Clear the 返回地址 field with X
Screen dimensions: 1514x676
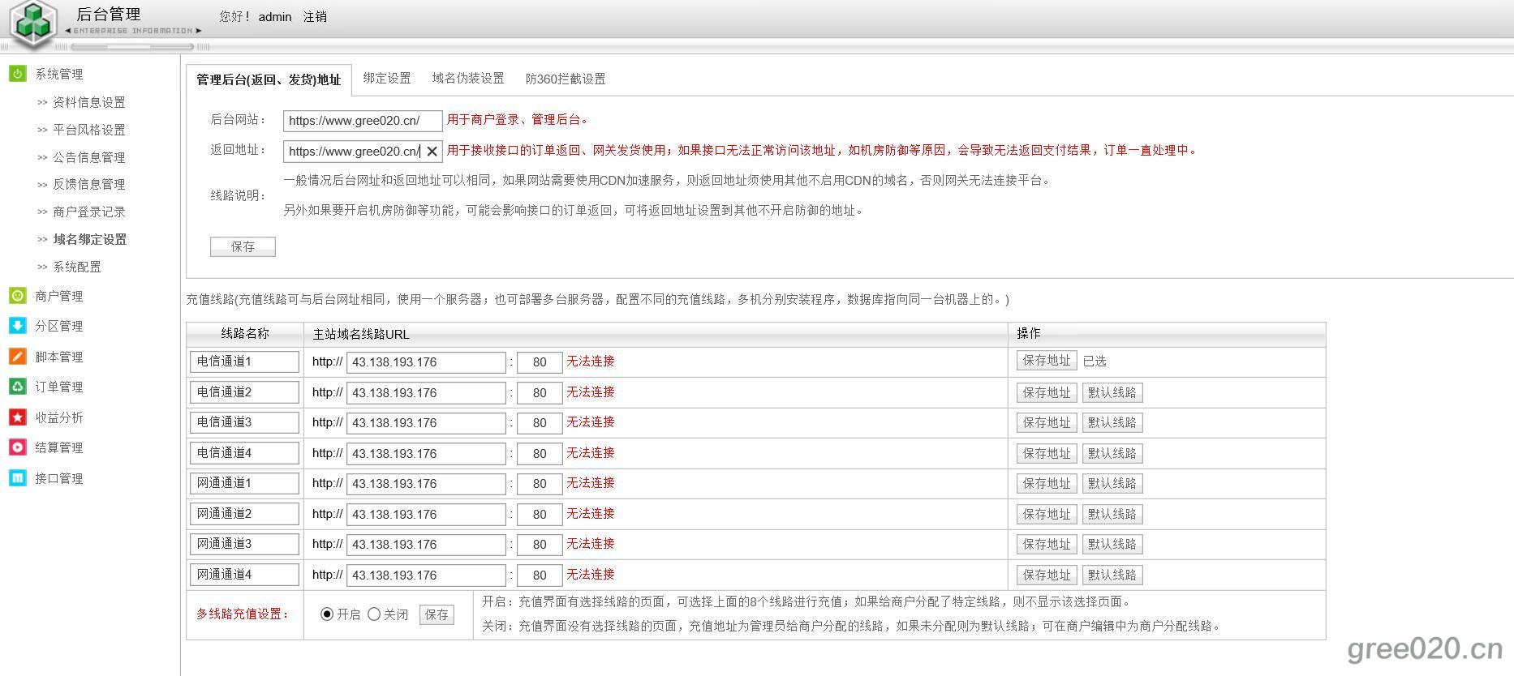pyautogui.click(x=432, y=152)
